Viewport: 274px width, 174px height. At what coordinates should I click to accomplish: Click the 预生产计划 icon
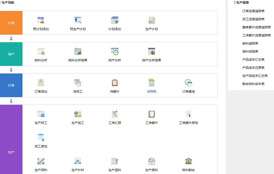point(78,20)
